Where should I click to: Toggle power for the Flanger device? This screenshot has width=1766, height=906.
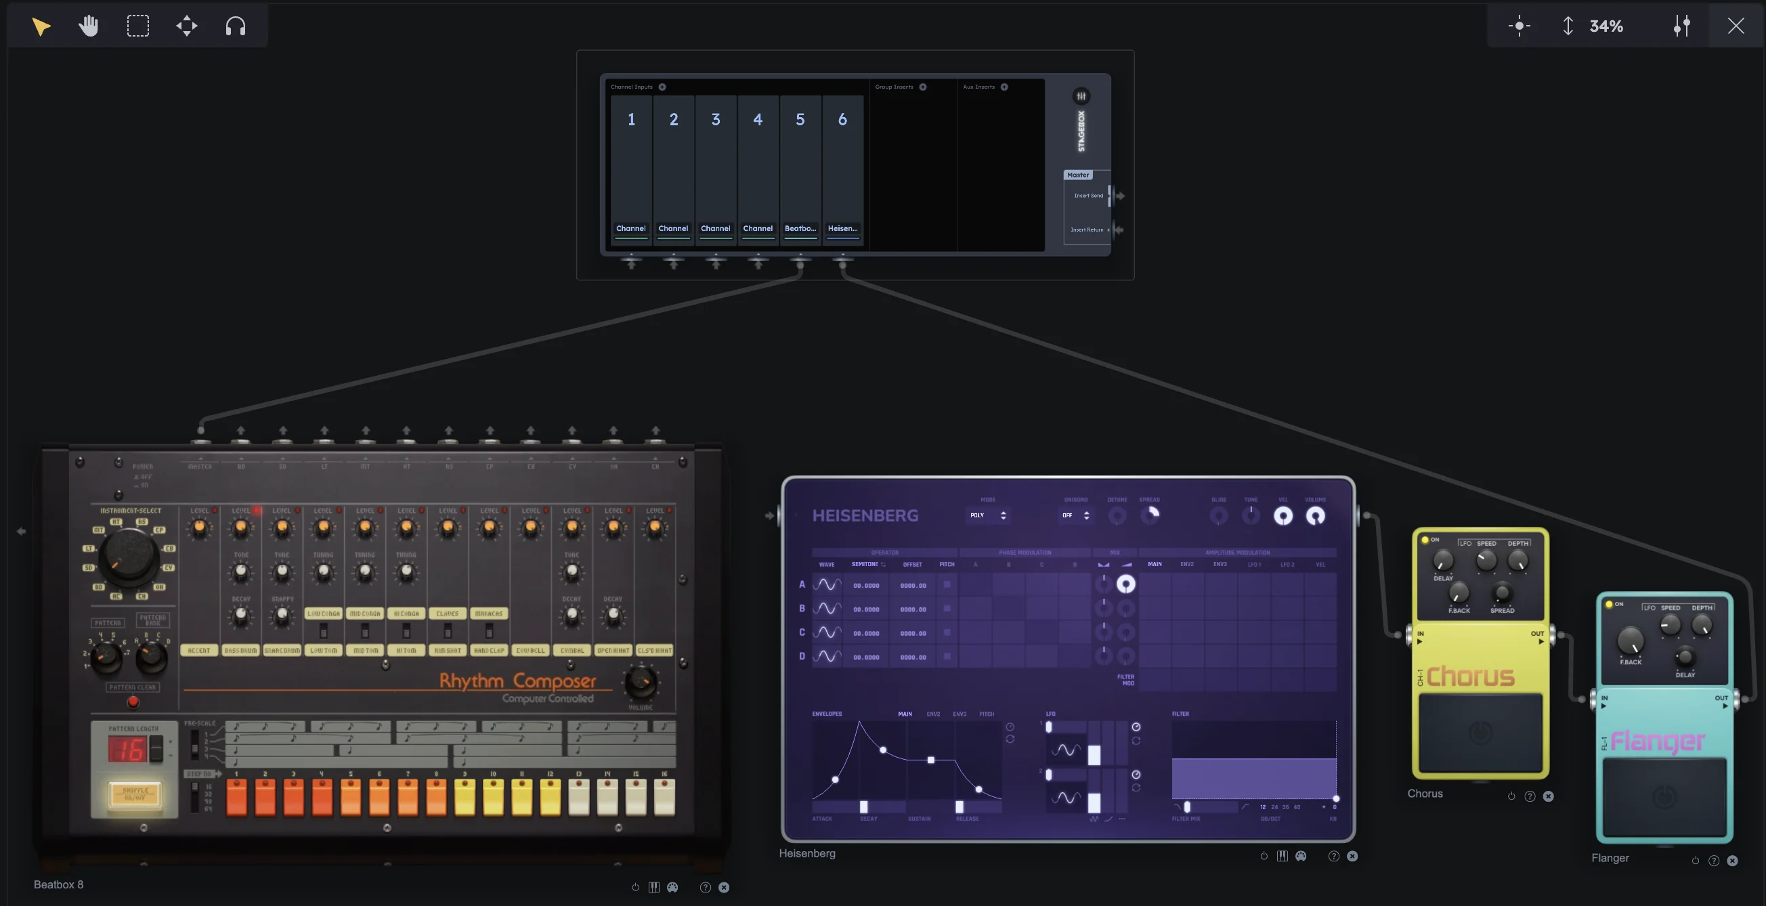click(1695, 861)
